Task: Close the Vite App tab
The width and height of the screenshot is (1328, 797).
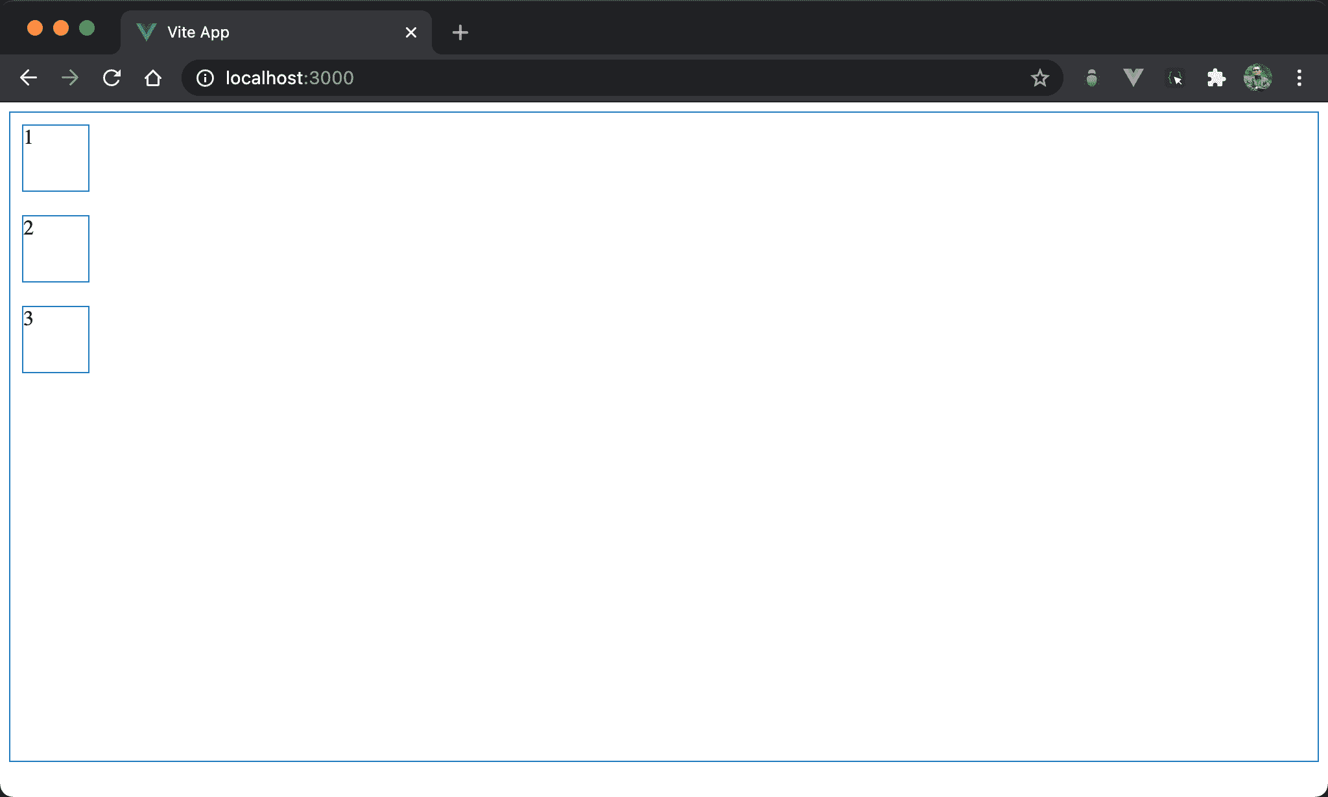Action: click(410, 32)
